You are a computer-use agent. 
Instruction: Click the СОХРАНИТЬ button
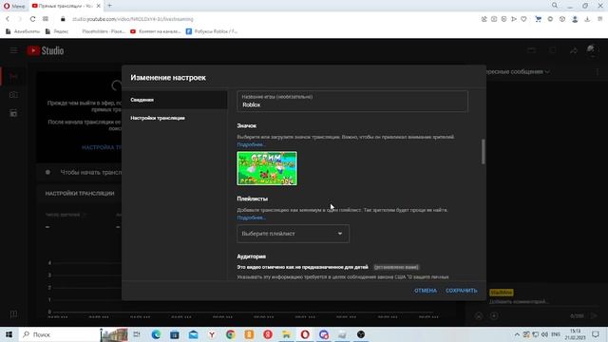[462, 291]
